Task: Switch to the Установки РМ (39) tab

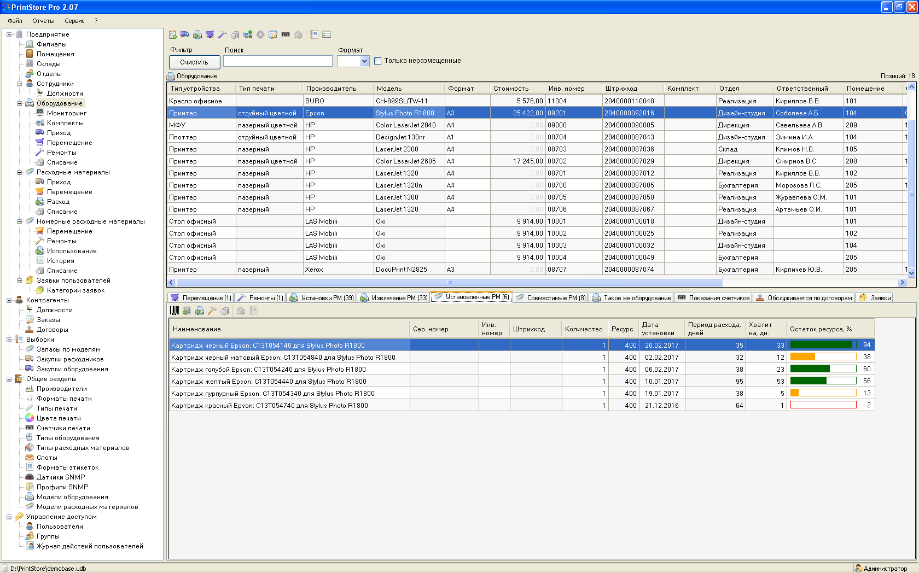Action: (x=322, y=297)
